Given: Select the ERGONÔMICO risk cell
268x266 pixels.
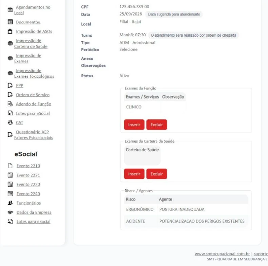Looking at the screenshot, I should [x=141, y=209].
